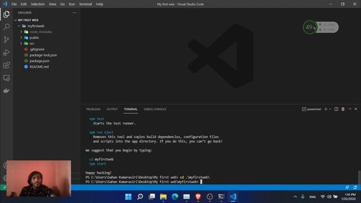Open the Terminal menu
Image resolution: width=361 pixels, height=203 pixels.
pyautogui.click(x=85, y=4)
